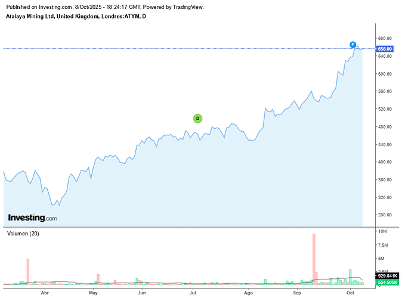Click the 680.00 price axis label
The width and height of the screenshot is (402, 298).
[x=385, y=39]
